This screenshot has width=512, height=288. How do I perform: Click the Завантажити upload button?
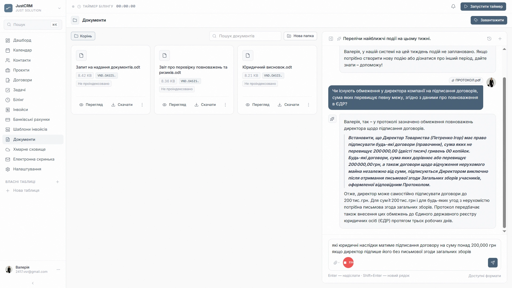(x=489, y=20)
